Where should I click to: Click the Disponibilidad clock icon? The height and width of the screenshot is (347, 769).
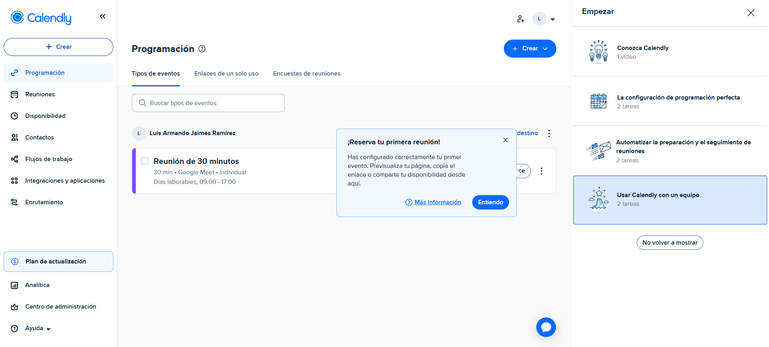point(14,116)
